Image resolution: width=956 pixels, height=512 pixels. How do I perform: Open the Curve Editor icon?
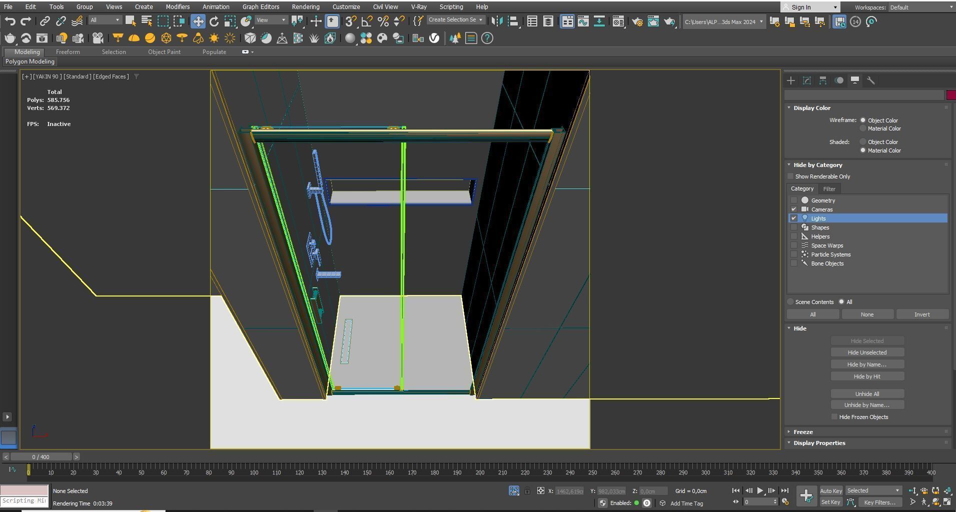coord(583,21)
